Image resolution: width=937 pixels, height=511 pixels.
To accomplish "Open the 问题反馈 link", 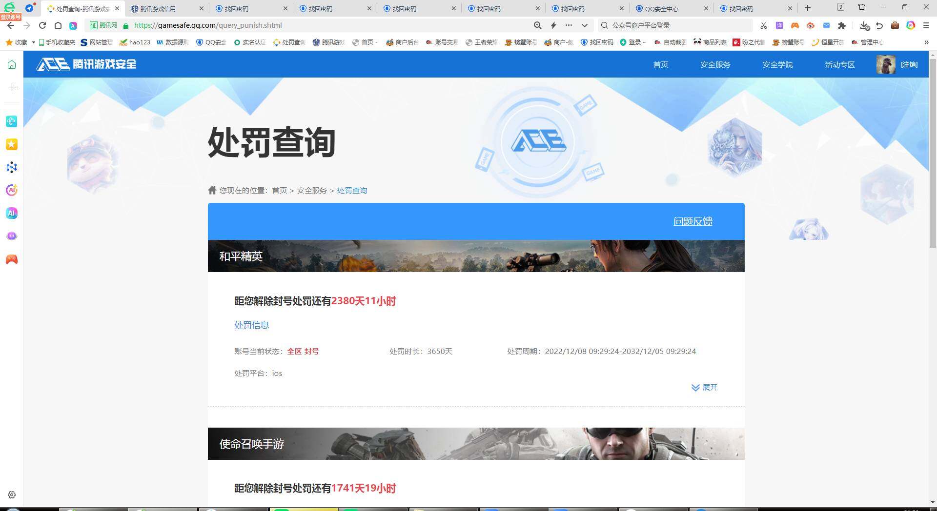I will point(693,221).
